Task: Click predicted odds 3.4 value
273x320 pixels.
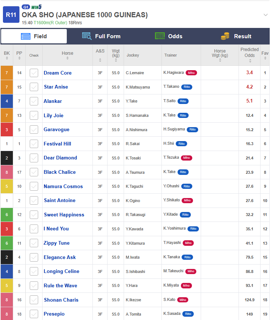Action: 250,73
